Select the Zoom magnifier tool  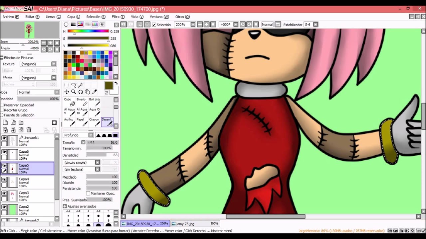(x=74, y=92)
